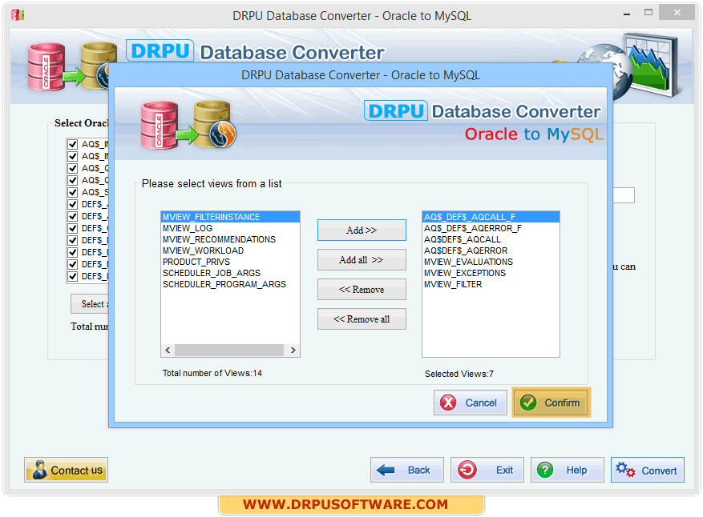Uncheck the first DEF$_ table checkbox
This screenshot has height=517, width=703.
click(72, 205)
